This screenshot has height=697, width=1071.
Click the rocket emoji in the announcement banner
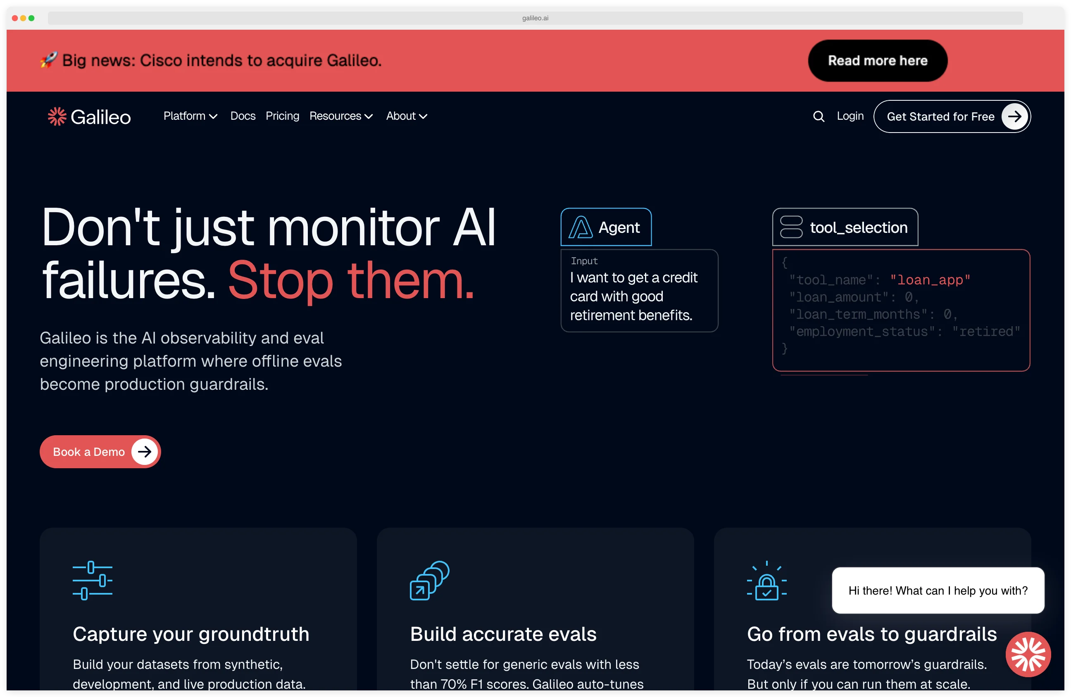coord(48,60)
